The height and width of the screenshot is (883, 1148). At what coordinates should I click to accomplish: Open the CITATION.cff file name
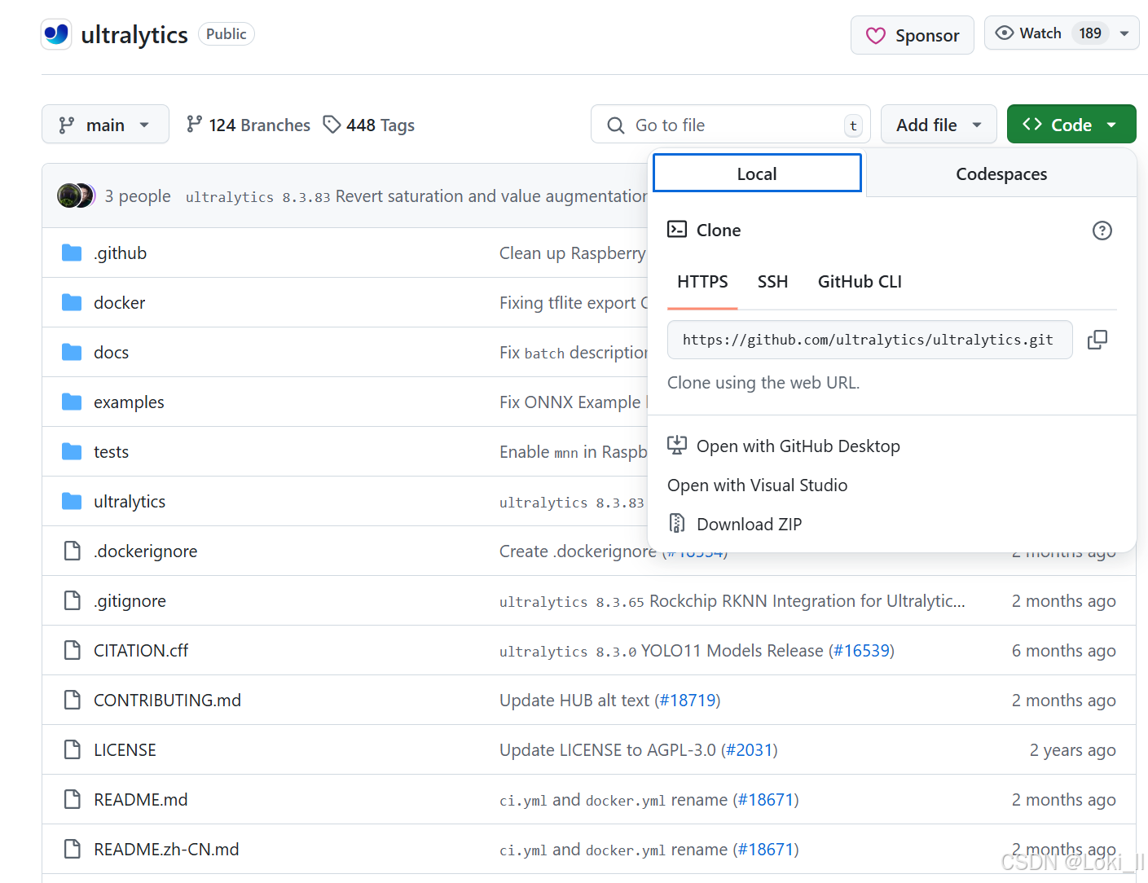point(141,650)
